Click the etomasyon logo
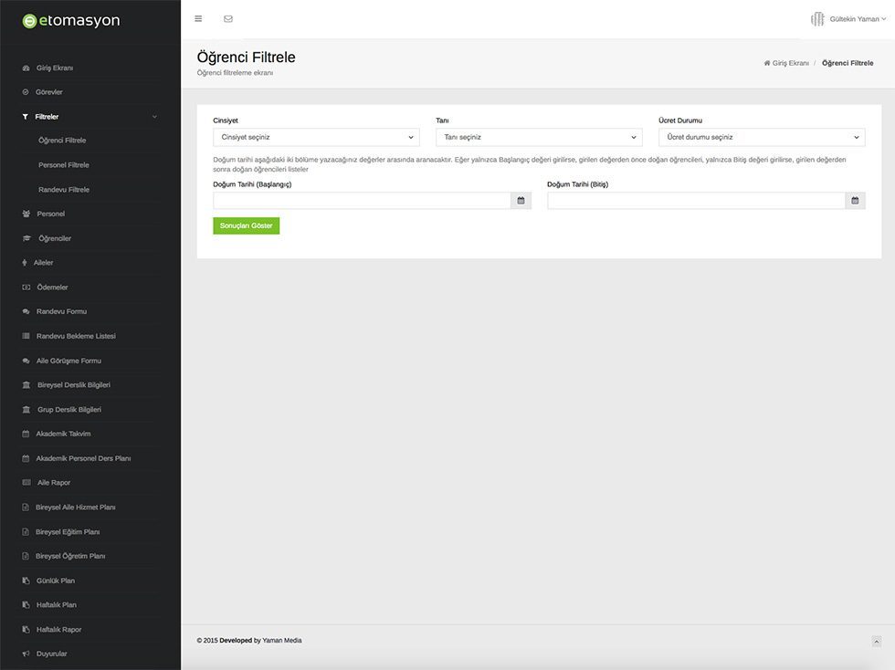The width and height of the screenshot is (895, 670). tap(71, 21)
